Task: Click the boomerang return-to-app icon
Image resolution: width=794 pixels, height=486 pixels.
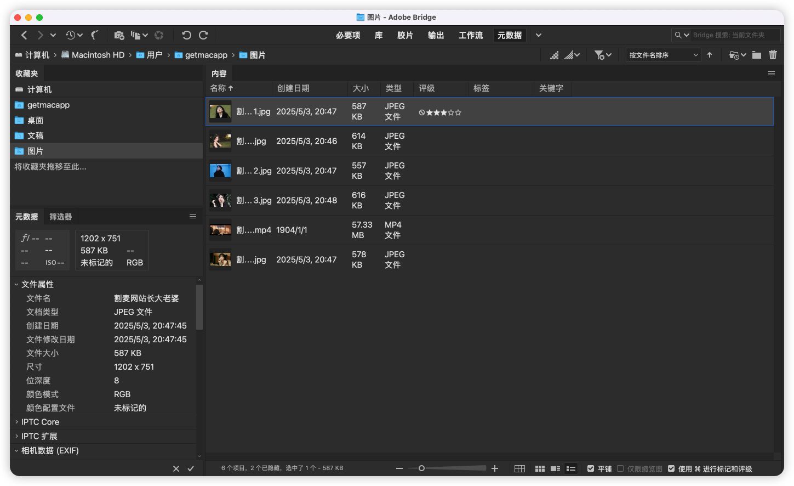Action: tap(94, 35)
